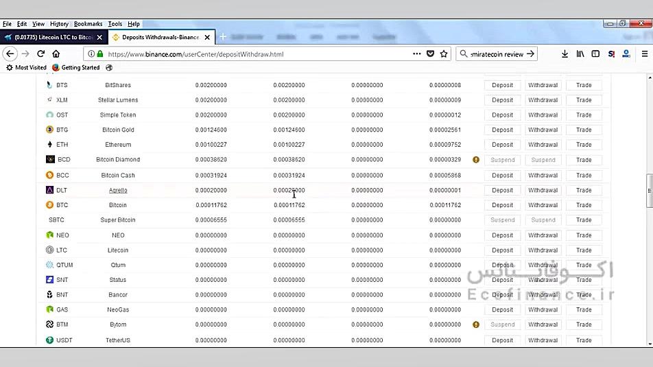Open the History menu
Image resolution: width=653 pixels, height=367 pixels.
tap(59, 24)
